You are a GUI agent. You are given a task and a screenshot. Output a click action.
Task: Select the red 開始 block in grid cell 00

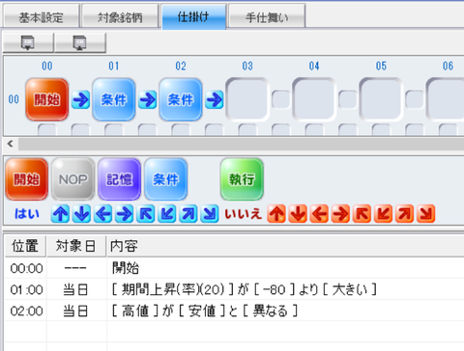click(47, 99)
